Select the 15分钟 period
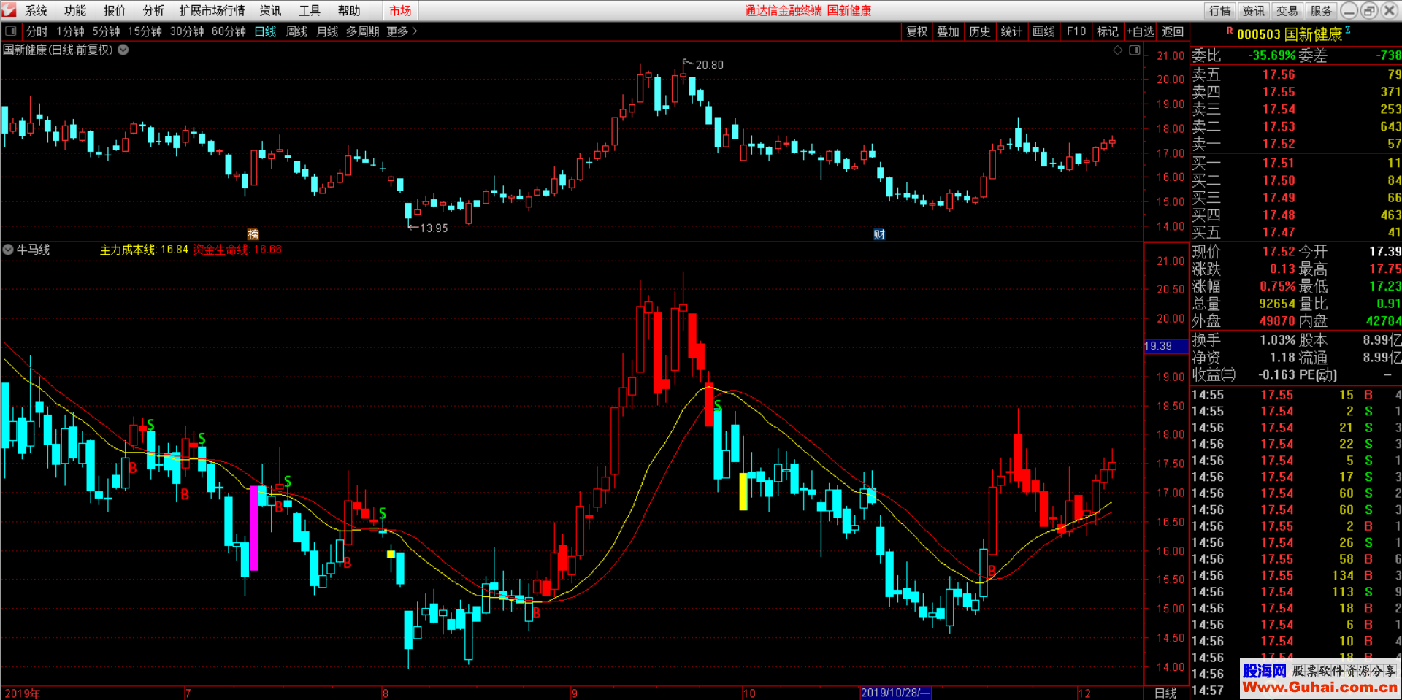 [145, 31]
